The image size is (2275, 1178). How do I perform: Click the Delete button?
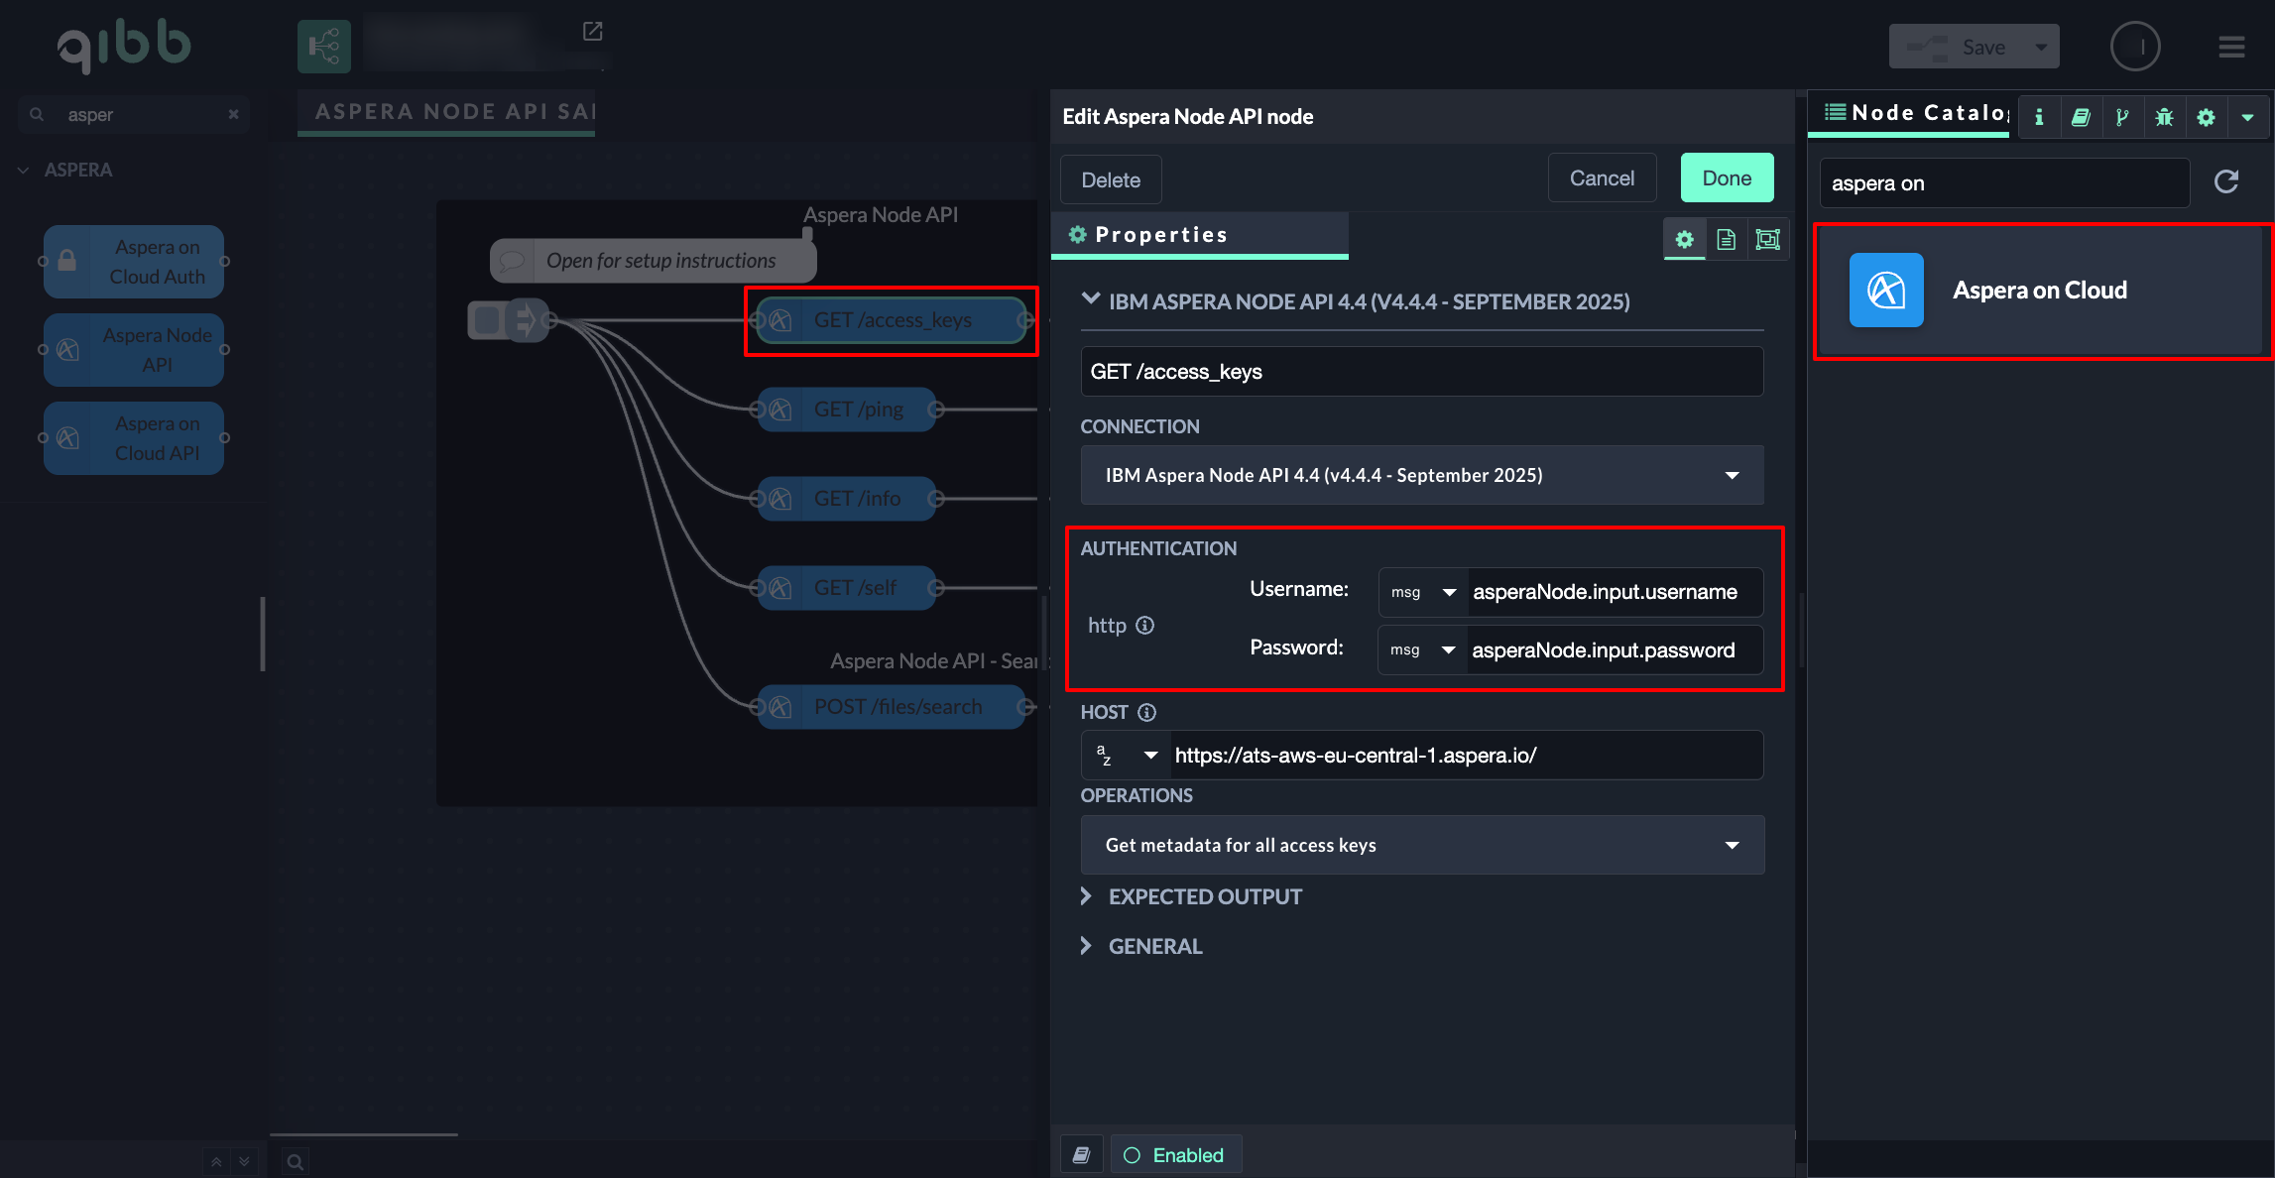tap(1110, 179)
